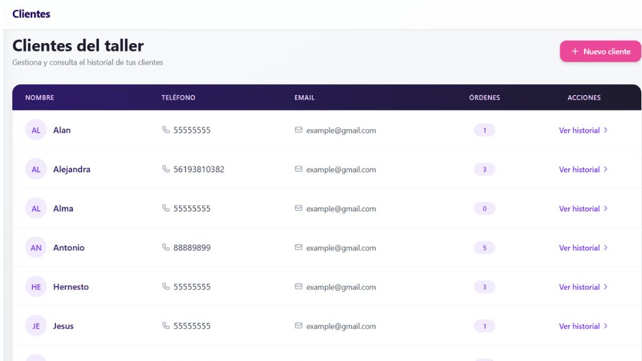Open Ver historial for Jesus
642x361 pixels.
[x=583, y=326]
